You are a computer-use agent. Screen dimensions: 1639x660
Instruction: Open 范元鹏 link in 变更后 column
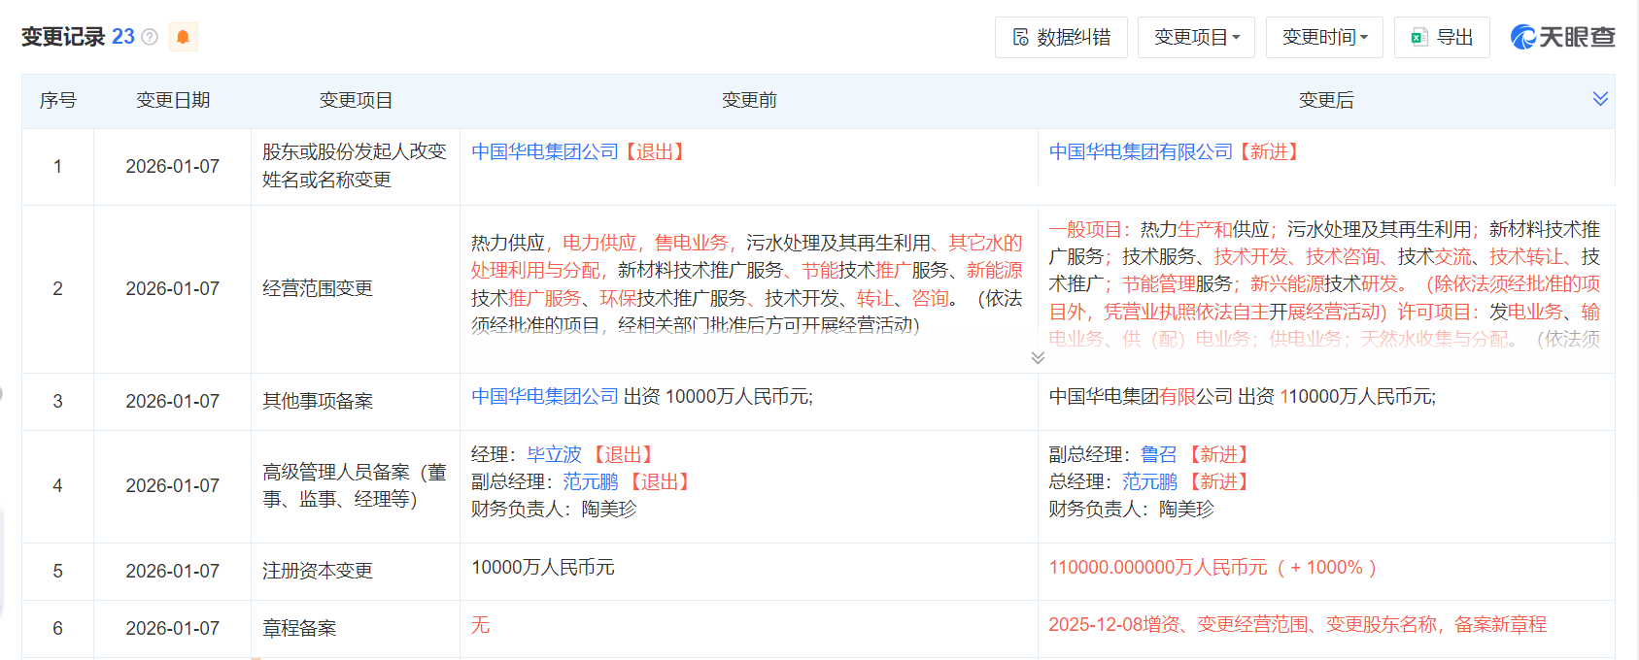[x=1149, y=481]
